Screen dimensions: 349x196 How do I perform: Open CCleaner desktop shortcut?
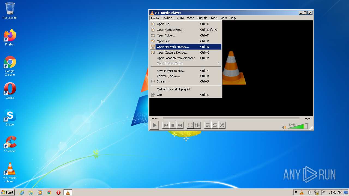(x=10, y=144)
